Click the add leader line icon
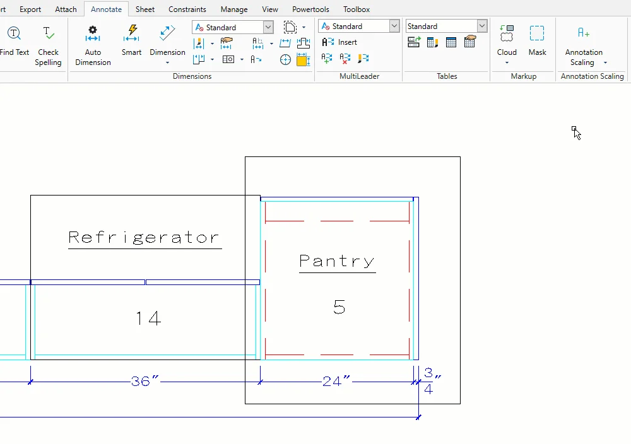 [327, 59]
